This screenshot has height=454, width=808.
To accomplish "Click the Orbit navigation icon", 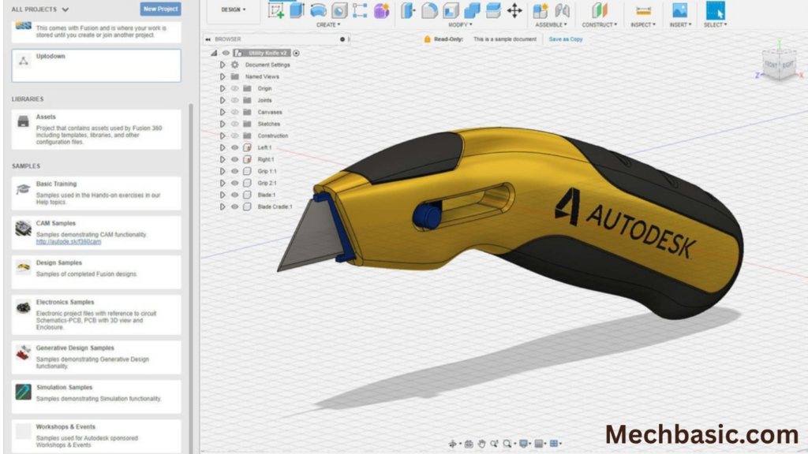I will point(452,444).
